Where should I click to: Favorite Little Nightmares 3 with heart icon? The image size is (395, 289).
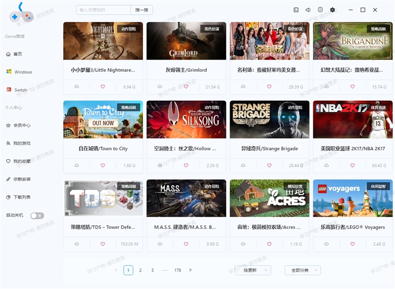103,86
